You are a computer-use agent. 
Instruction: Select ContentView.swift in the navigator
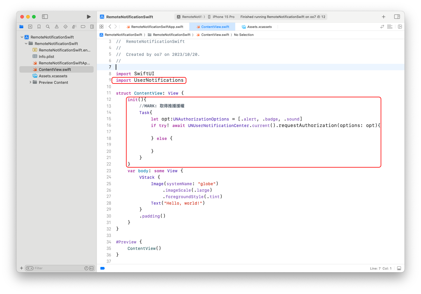(x=57, y=70)
